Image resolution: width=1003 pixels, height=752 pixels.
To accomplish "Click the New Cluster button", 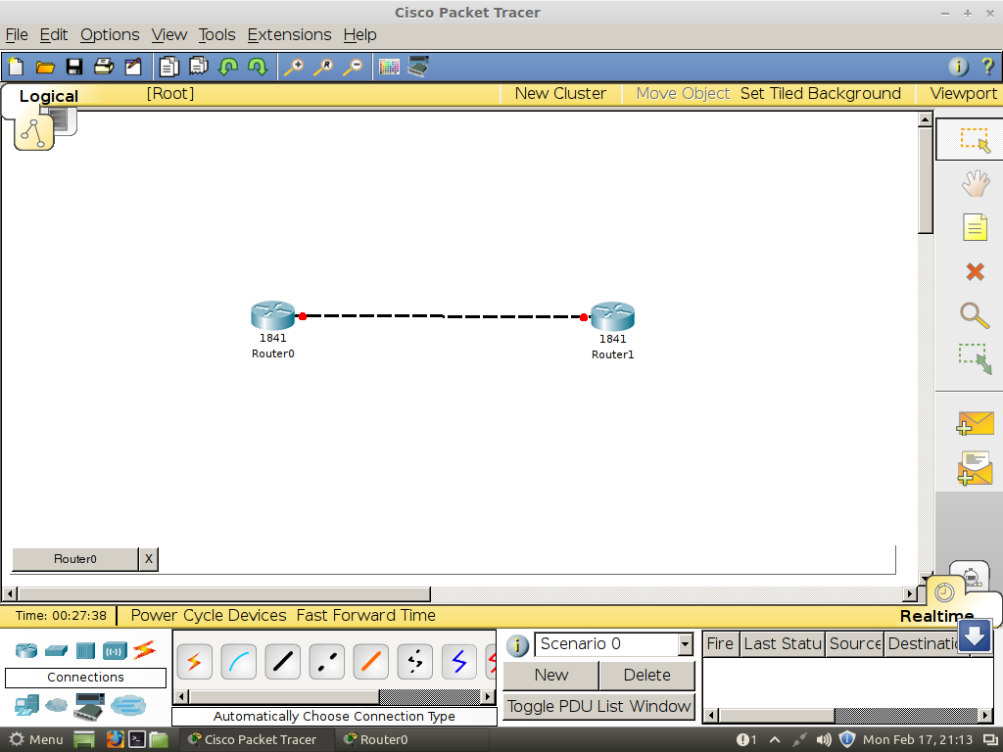I will [560, 93].
